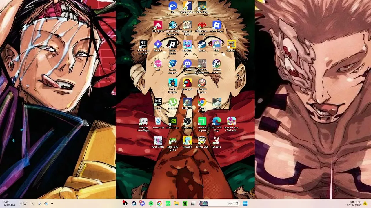Click the Ubisoft Connect desktop shortcut
The height and width of the screenshot is (208, 371).
click(x=217, y=67)
